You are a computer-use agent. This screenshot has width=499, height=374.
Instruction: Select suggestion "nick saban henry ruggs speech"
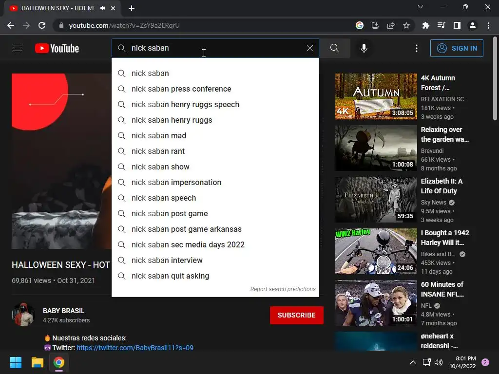pyautogui.click(x=215, y=104)
